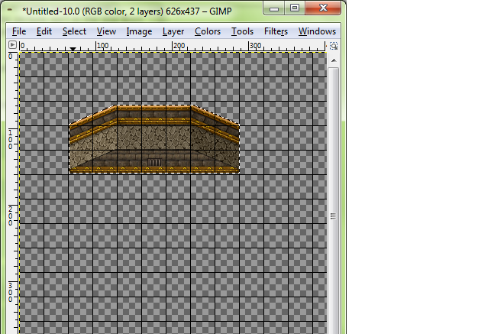This screenshot has height=334, width=478.
Task: Open the File menu
Action: pyautogui.click(x=19, y=31)
